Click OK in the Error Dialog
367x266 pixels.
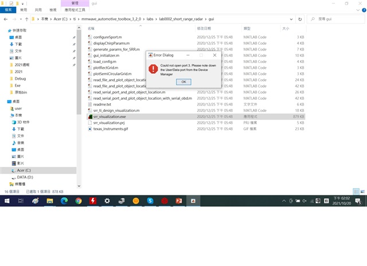(x=183, y=82)
